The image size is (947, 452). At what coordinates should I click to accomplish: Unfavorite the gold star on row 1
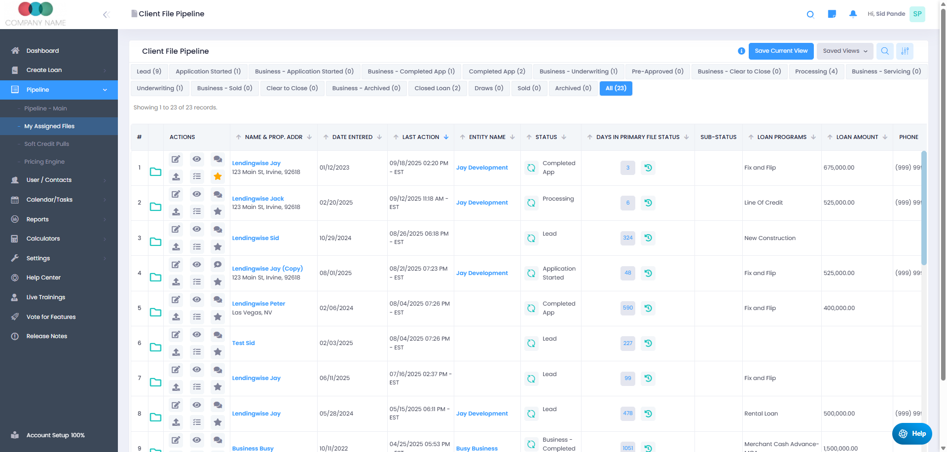coord(218,176)
